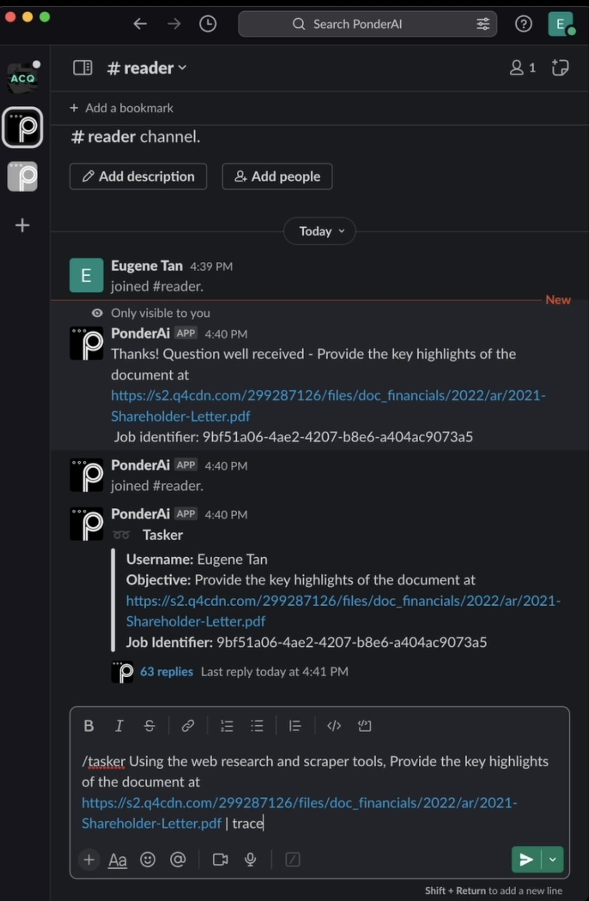The height and width of the screenshot is (901, 589).
Task: Record a video clip with camera icon
Action: (220, 859)
